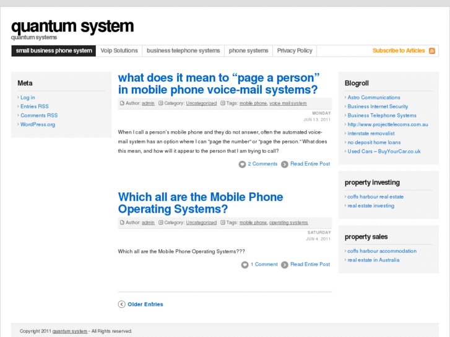
Task: Click quantum system link in footer copyright
Action: pyautogui.click(x=70, y=331)
